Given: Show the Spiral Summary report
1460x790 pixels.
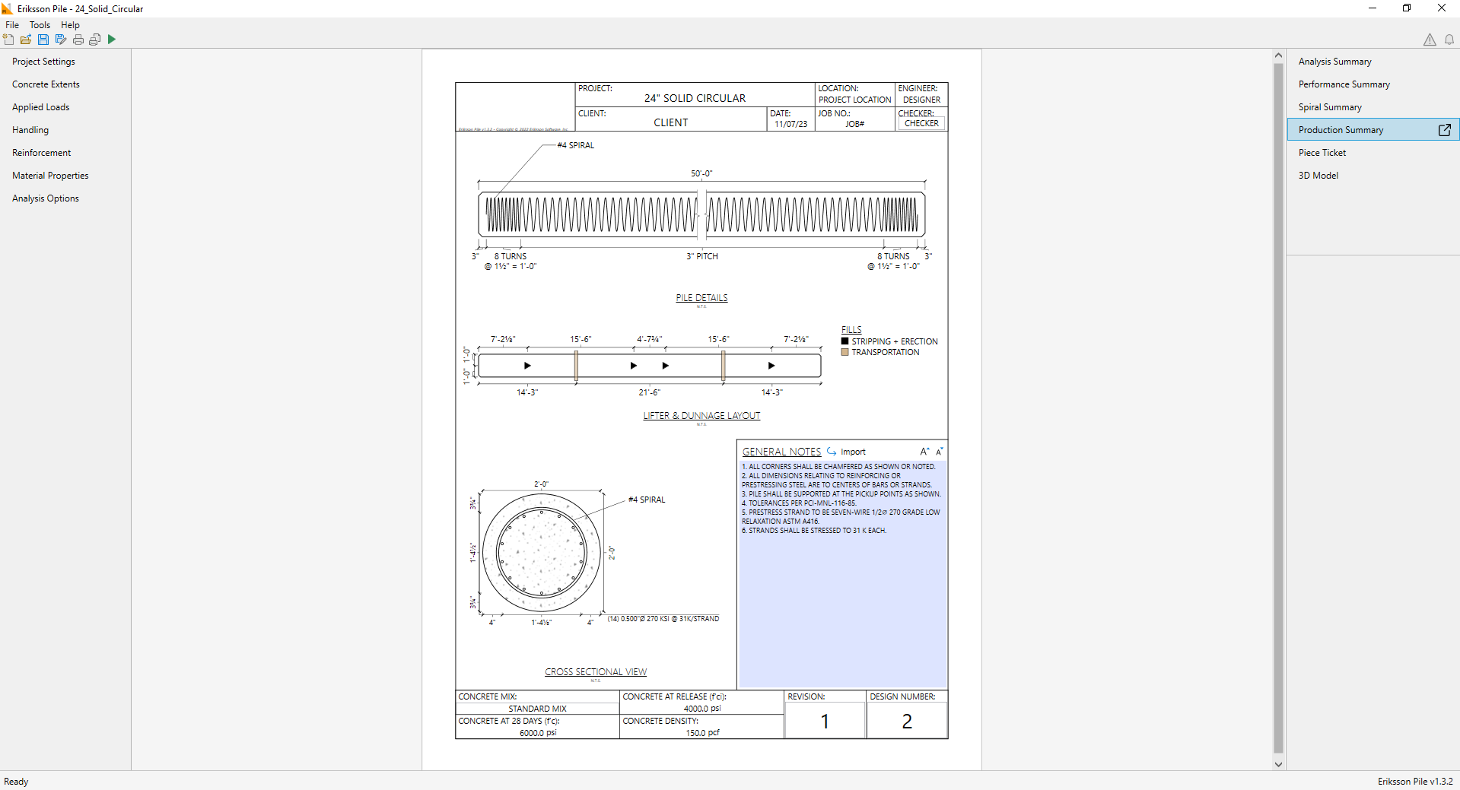Looking at the screenshot, I should [x=1330, y=107].
